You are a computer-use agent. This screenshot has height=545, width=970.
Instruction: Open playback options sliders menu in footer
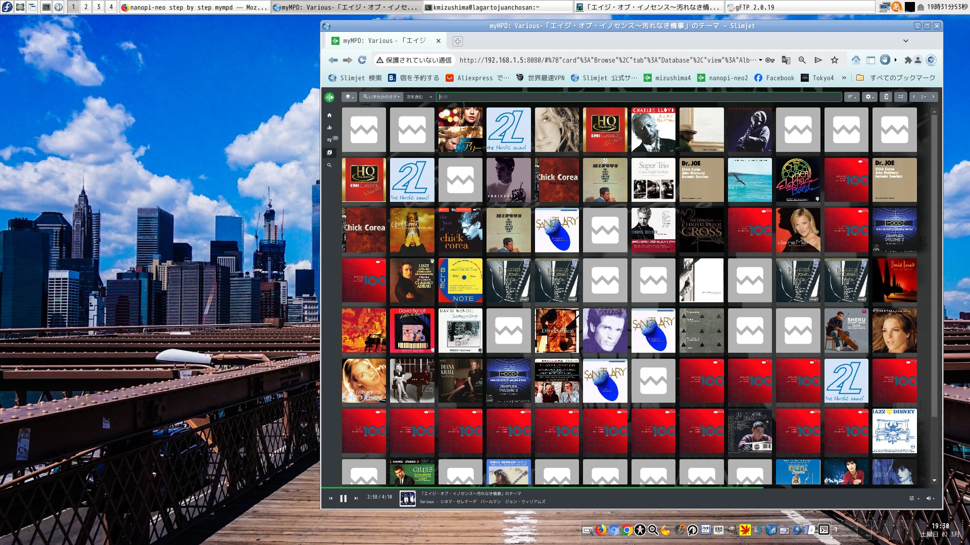point(913,498)
